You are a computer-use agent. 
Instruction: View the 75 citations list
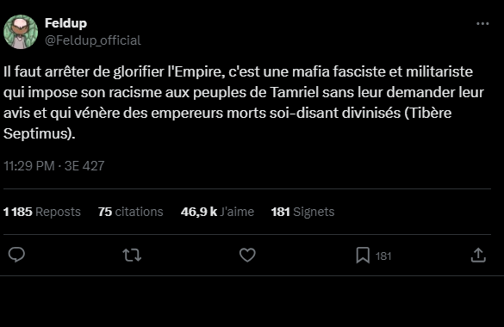(130, 212)
